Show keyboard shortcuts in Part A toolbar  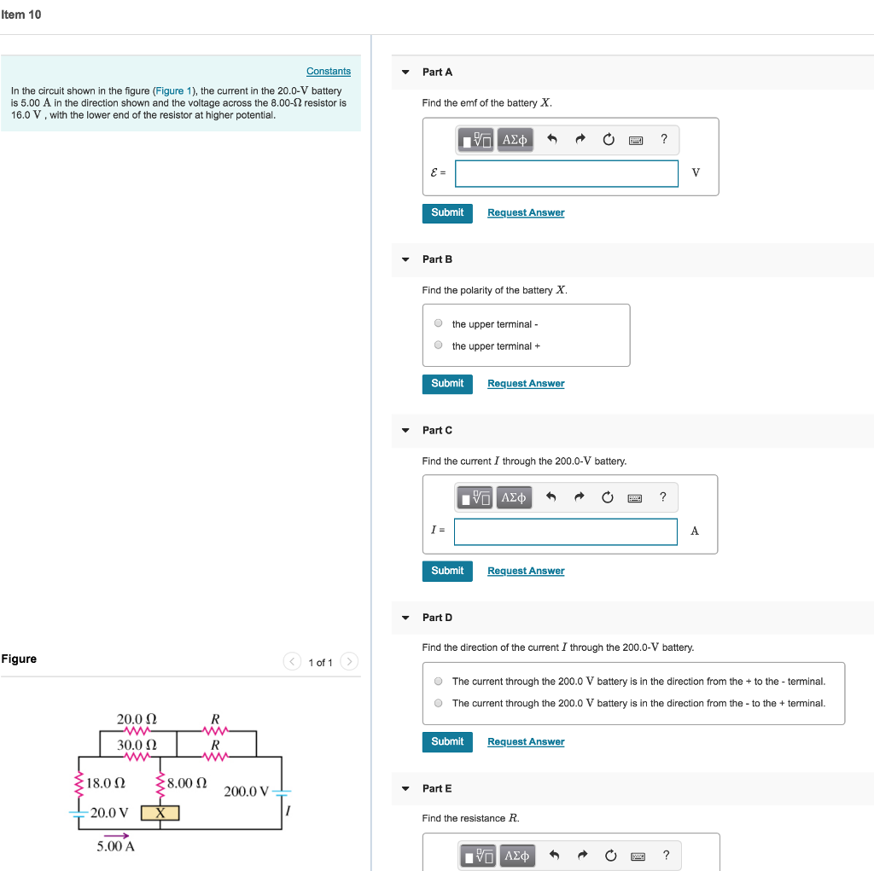click(x=636, y=140)
